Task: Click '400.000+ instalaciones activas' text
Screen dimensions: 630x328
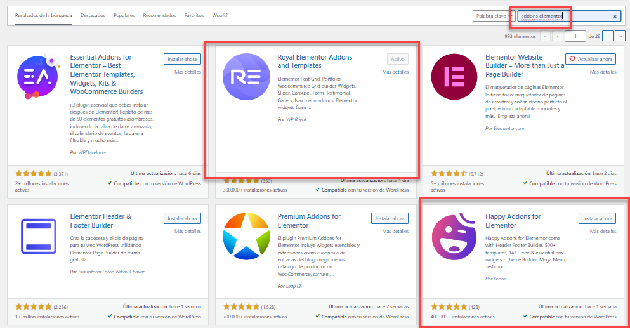Action: pos(463,317)
